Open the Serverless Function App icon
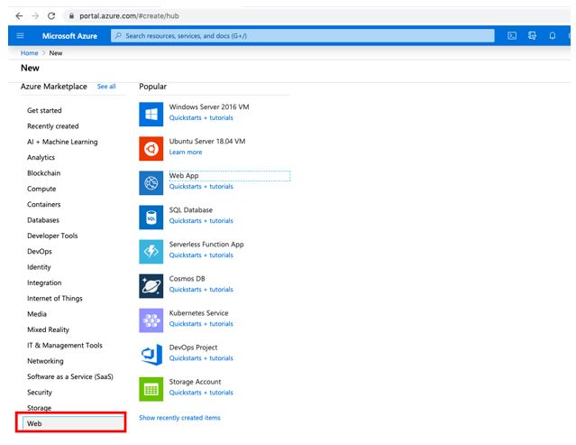576x445 pixels. [x=151, y=251]
